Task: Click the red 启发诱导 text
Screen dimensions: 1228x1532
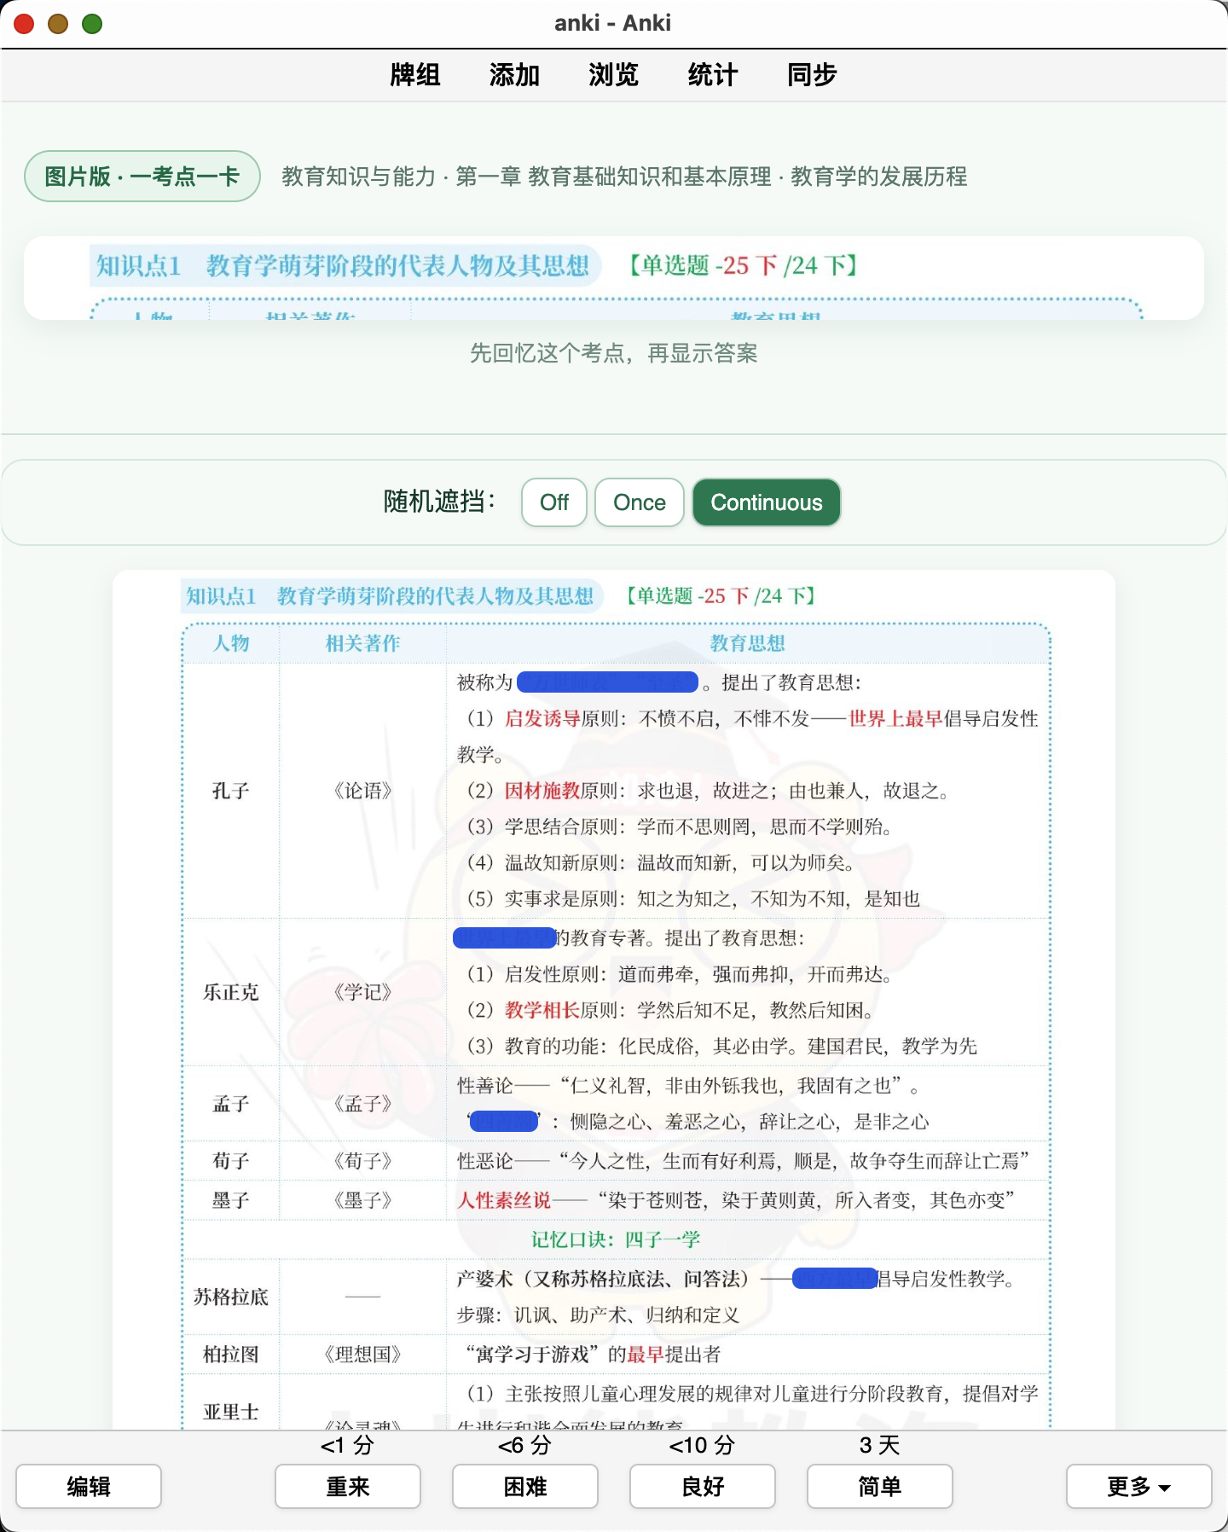Action: (542, 718)
